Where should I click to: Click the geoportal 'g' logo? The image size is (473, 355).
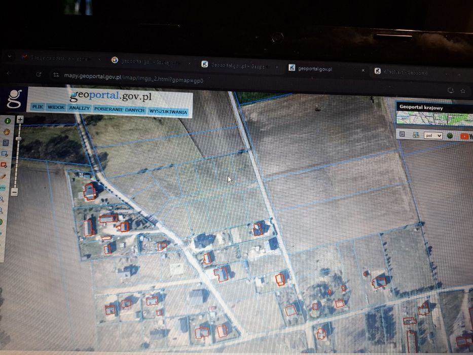click(x=14, y=99)
